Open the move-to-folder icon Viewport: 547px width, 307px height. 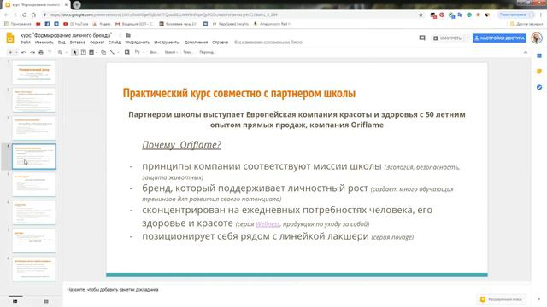128,35
